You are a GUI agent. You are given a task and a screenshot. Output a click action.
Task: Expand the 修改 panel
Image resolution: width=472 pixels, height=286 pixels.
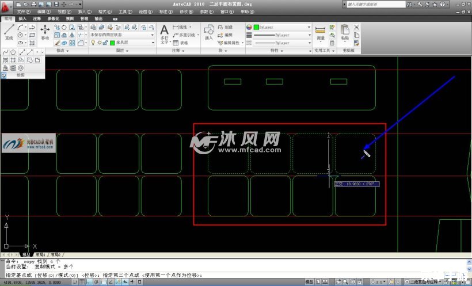coord(63,51)
